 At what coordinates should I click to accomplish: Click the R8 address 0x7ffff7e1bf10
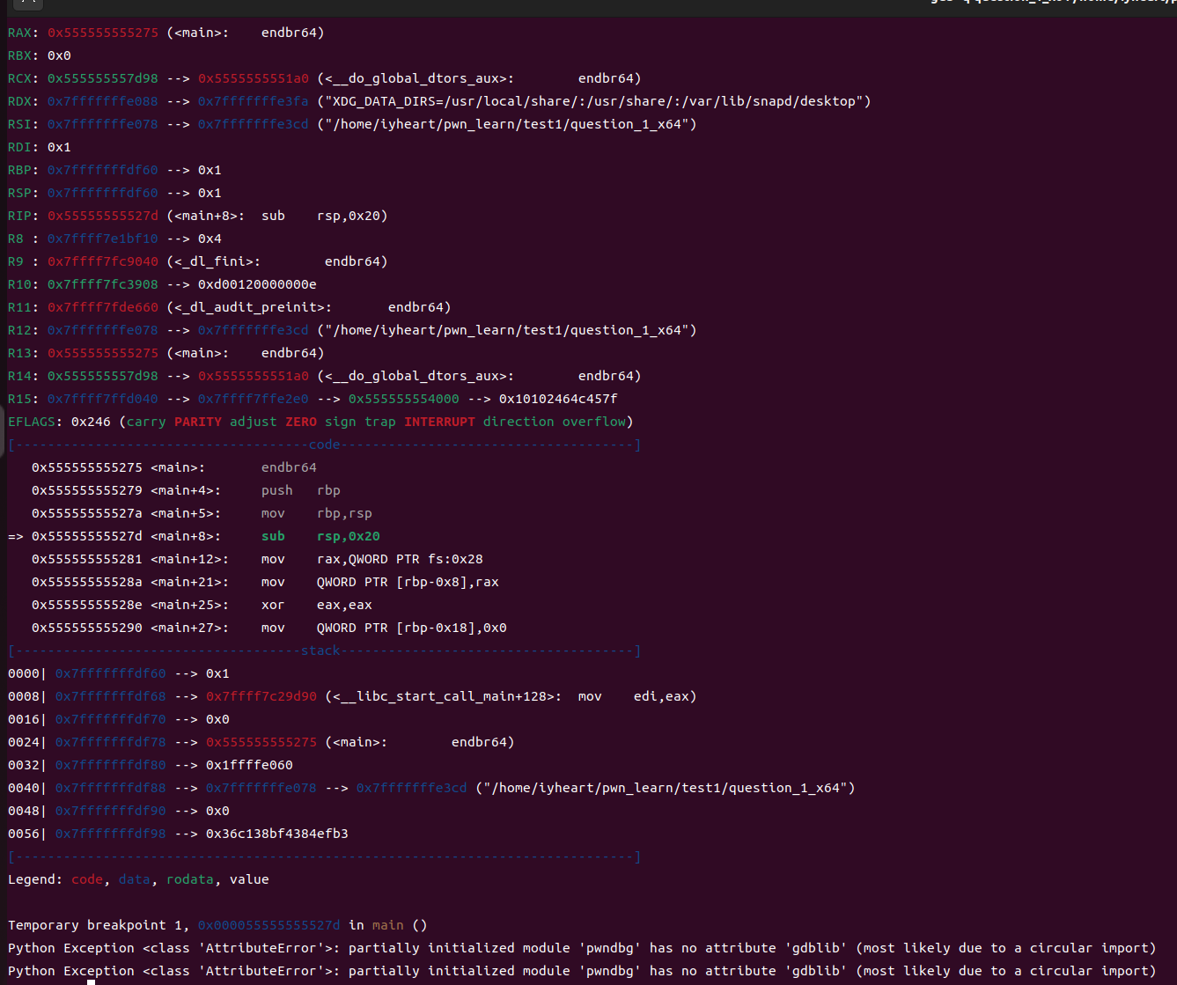103,239
